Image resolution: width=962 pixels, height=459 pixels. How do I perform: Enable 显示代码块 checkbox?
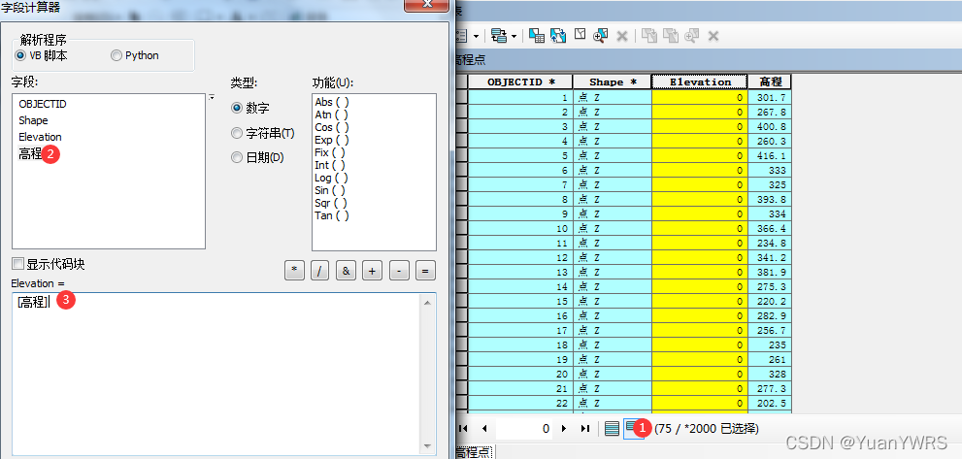click(17, 264)
